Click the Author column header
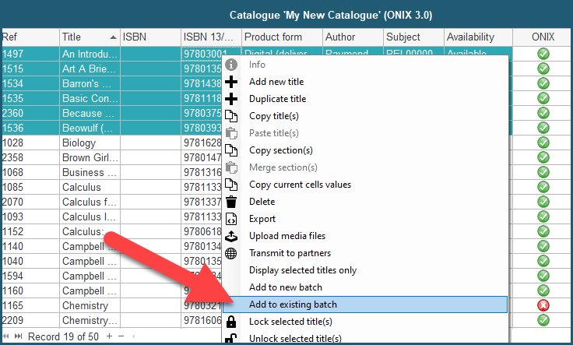Screen dimensions: 573x345 pyautogui.click(x=353, y=37)
